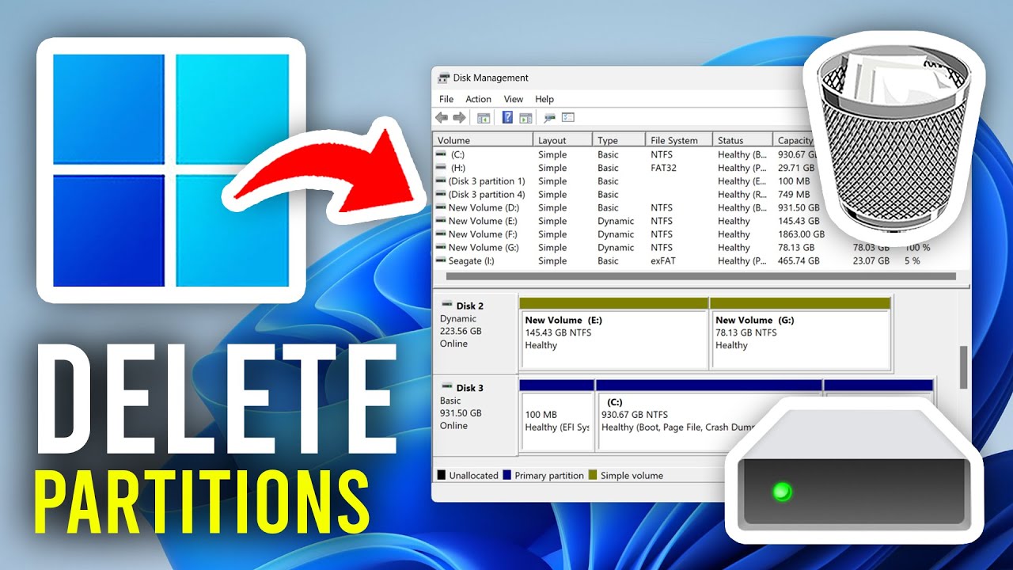Click the Rescan disks toolbar icon
1013x570 pixels.
(549, 118)
